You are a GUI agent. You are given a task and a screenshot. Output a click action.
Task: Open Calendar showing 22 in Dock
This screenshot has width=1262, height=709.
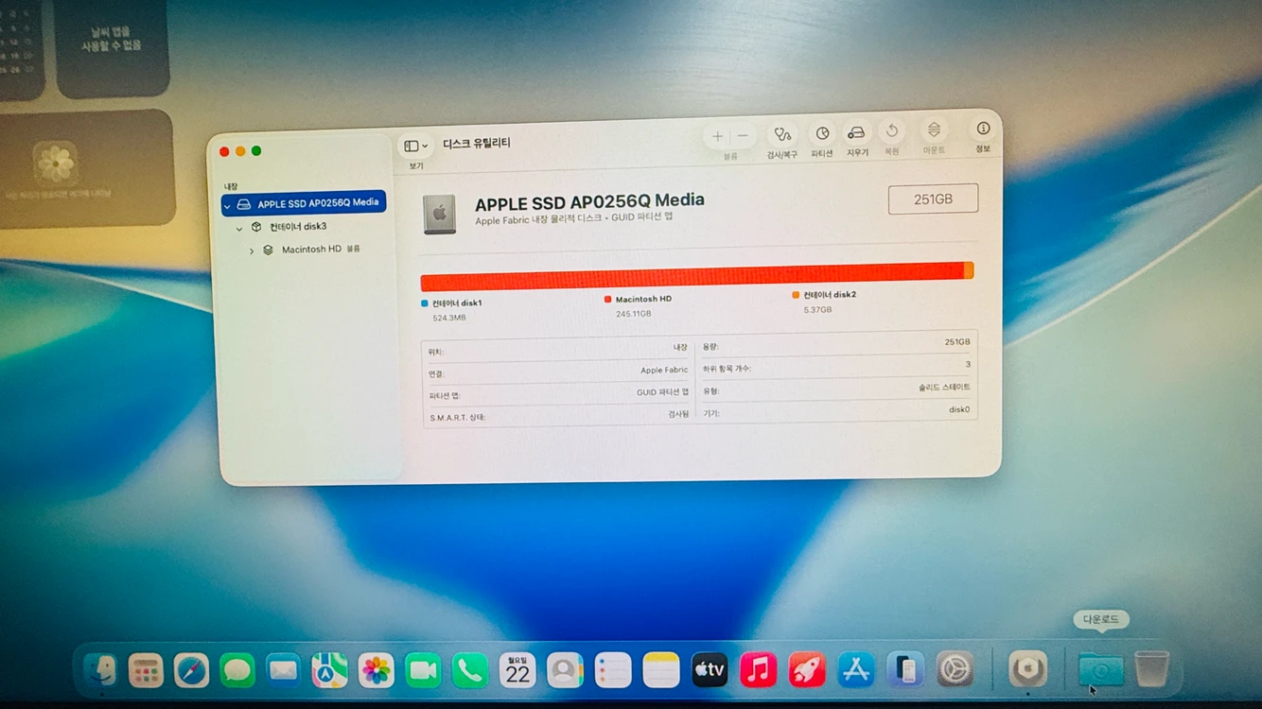517,670
